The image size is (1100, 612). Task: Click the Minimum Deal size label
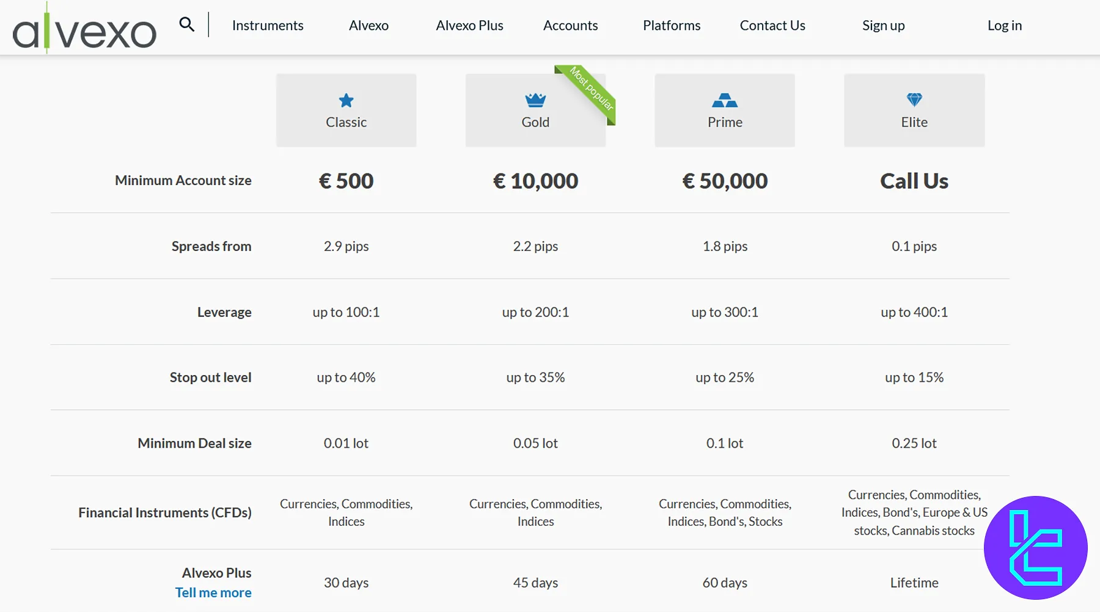click(x=195, y=443)
